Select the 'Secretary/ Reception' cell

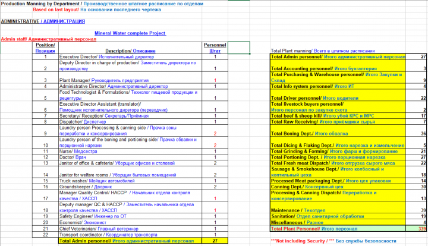(130, 116)
